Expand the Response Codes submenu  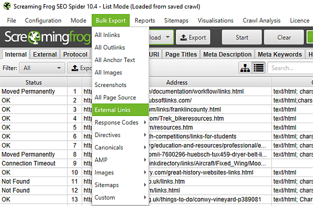point(121,122)
